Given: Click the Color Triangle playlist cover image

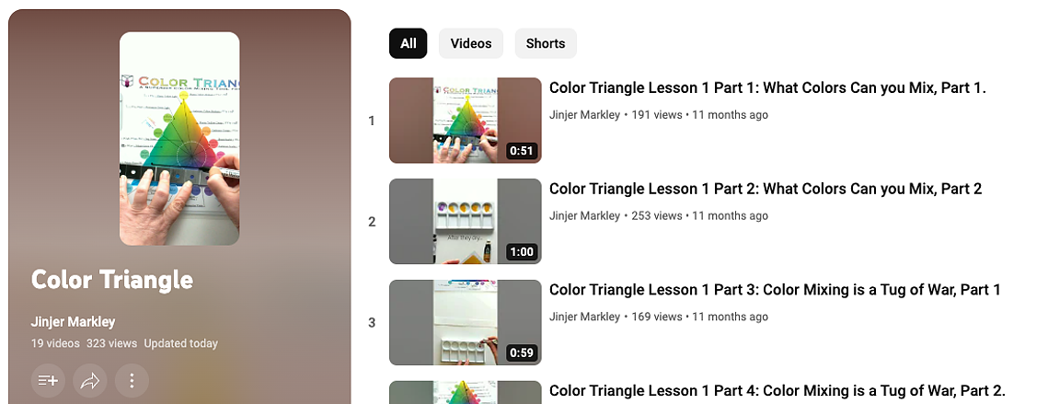Looking at the screenshot, I should click(x=179, y=138).
